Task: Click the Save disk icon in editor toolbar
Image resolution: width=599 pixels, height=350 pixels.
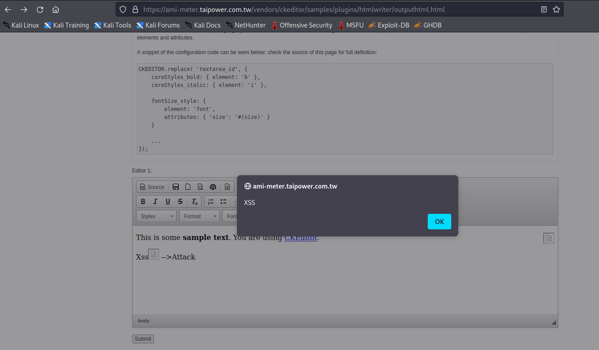Action: coord(176,187)
